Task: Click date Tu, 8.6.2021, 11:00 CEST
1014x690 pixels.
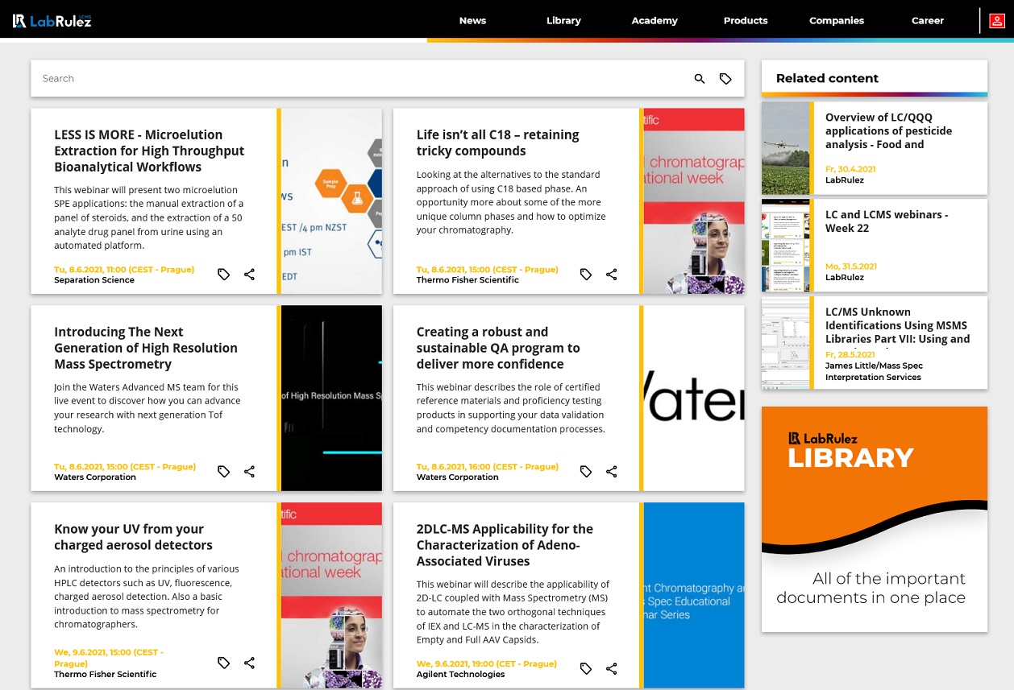Action: 124,270
